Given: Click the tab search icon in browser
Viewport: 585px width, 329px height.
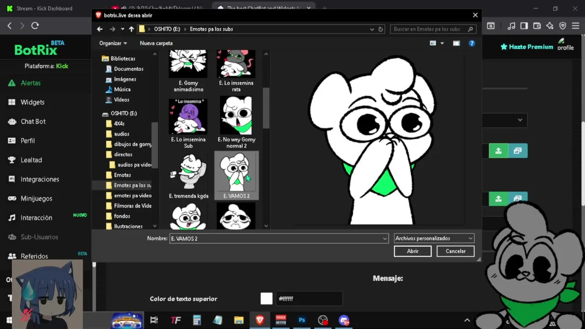Looking at the screenshot, I should pyautogui.click(x=490, y=26).
